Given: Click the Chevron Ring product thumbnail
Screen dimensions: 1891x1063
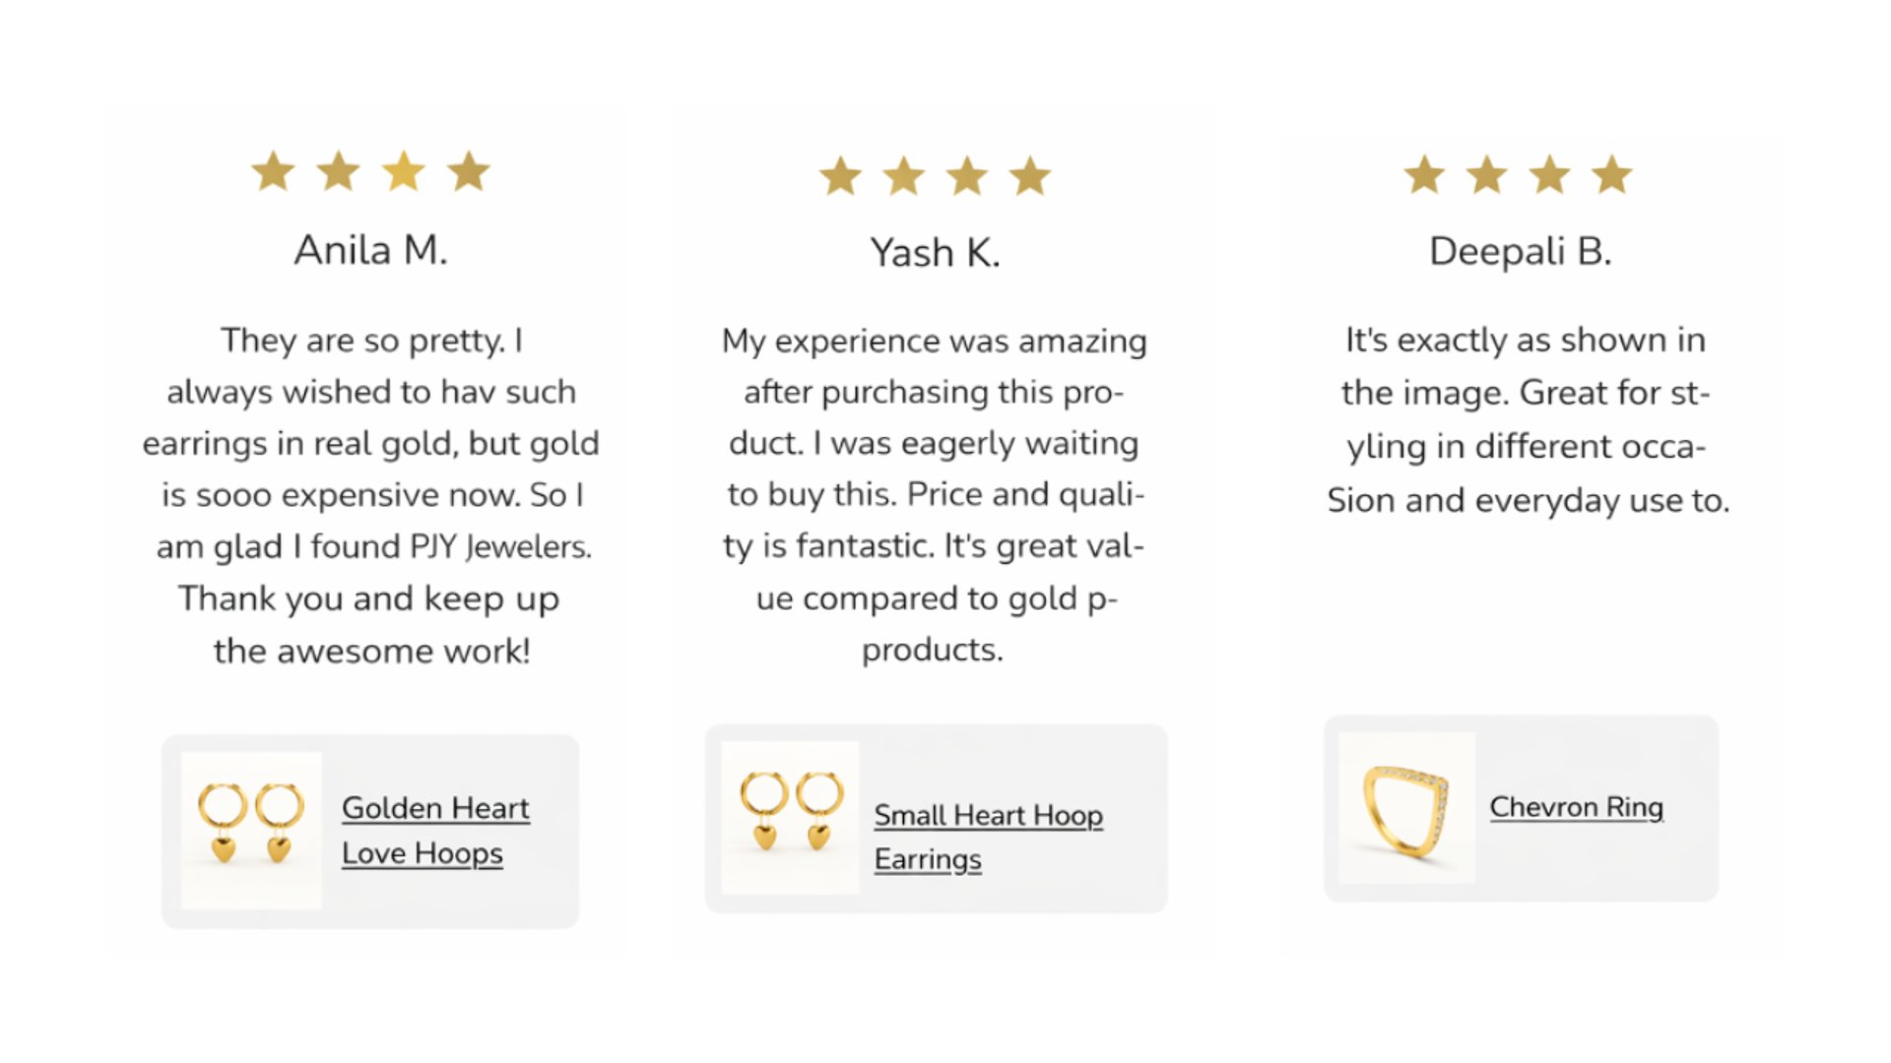Looking at the screenshot, I should pyautogui.click(x=1406, y=807).
